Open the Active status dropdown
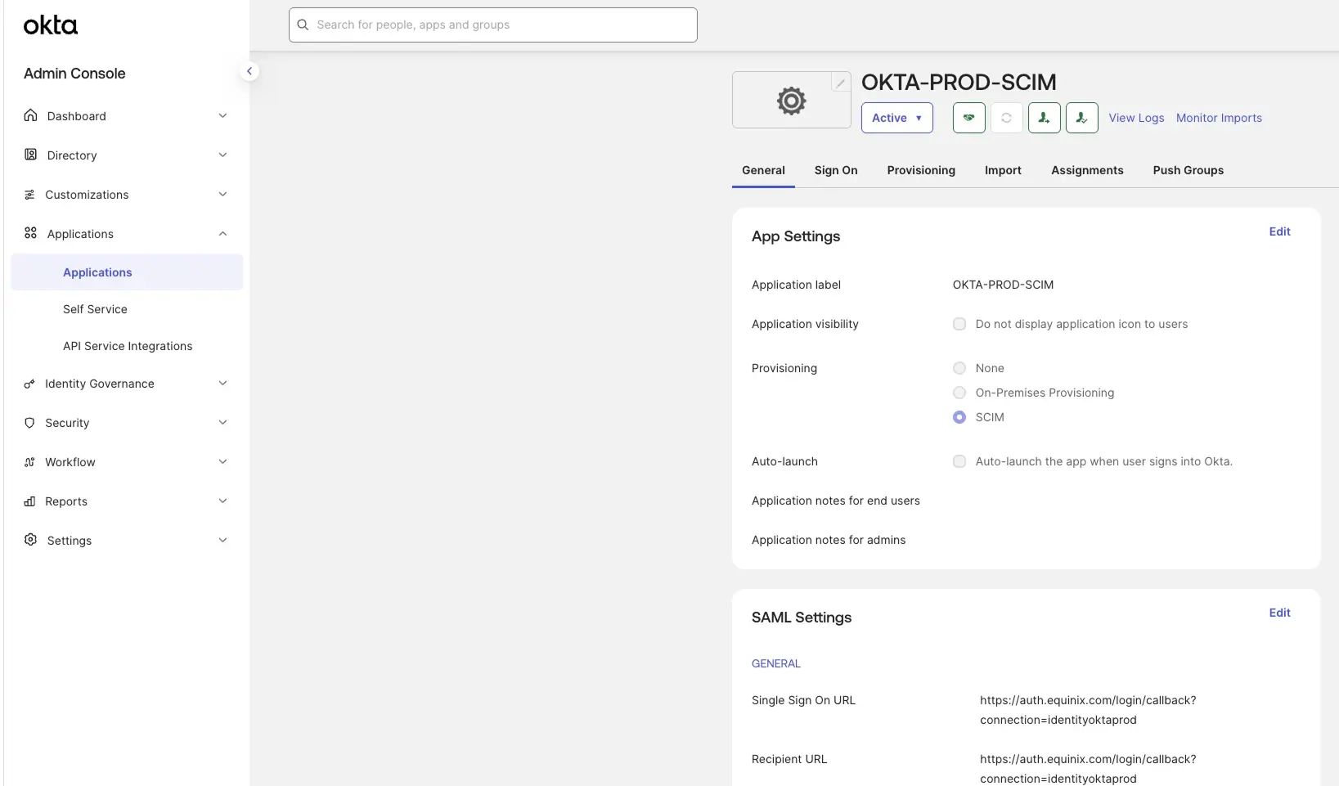The image size is (1339, 786). [x=896, y=118]
